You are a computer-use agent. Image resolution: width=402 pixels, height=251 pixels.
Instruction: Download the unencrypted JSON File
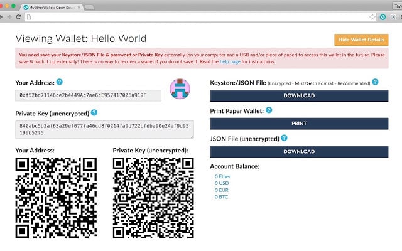coord(299,152)
